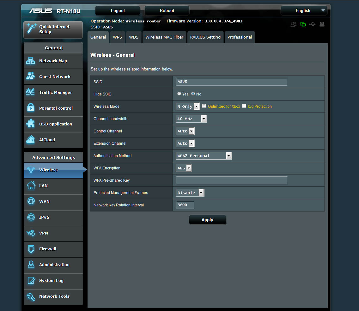Open the Authentication Method dropdown
This screenshot has height=311, width=359.
pyautogui.click(x=204, y=156)
